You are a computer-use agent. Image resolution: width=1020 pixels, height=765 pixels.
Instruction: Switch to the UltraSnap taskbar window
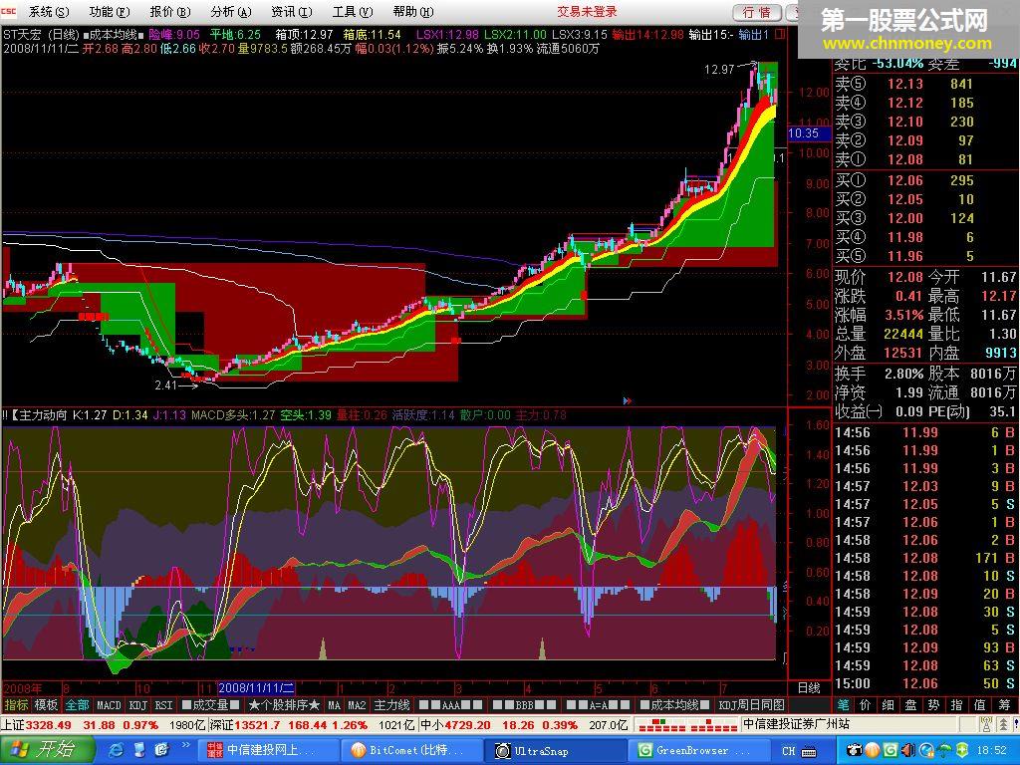click(556, 750)
